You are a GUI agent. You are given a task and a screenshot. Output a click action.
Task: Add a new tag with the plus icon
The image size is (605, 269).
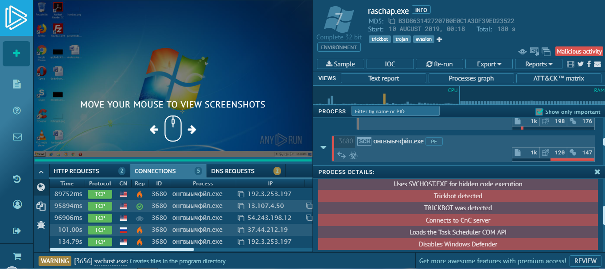[x=440, y=39]
